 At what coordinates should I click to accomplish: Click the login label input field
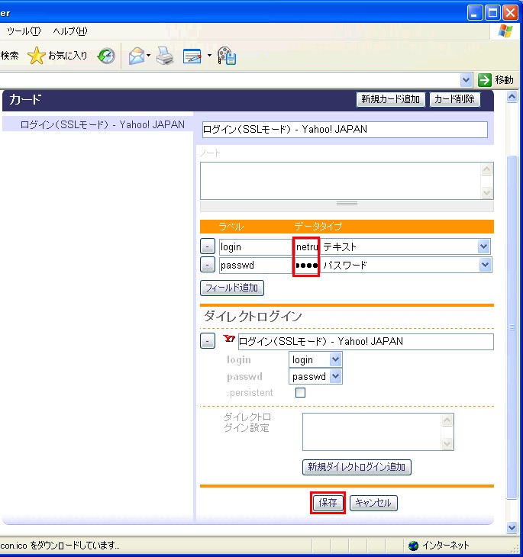(256, 246)
